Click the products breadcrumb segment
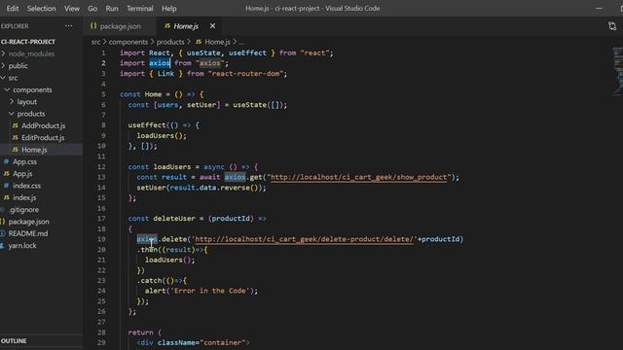The width and height of the screenshot is (623, 350). [x=170, y=42]
